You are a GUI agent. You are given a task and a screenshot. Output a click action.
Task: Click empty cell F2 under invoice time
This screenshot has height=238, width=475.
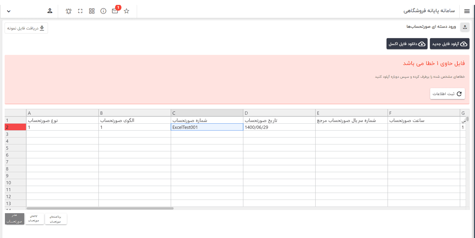pyautogui.click(x=424, y=127)
